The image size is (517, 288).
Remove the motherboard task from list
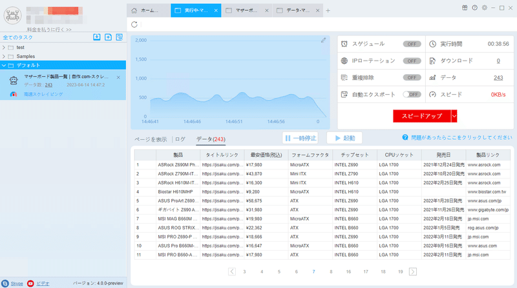click(118, 77)
